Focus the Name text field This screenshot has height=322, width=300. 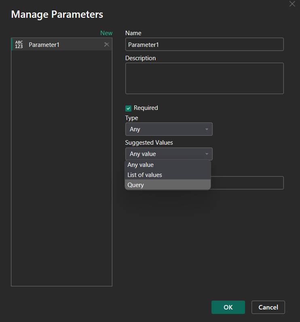[x=204, y=44]
